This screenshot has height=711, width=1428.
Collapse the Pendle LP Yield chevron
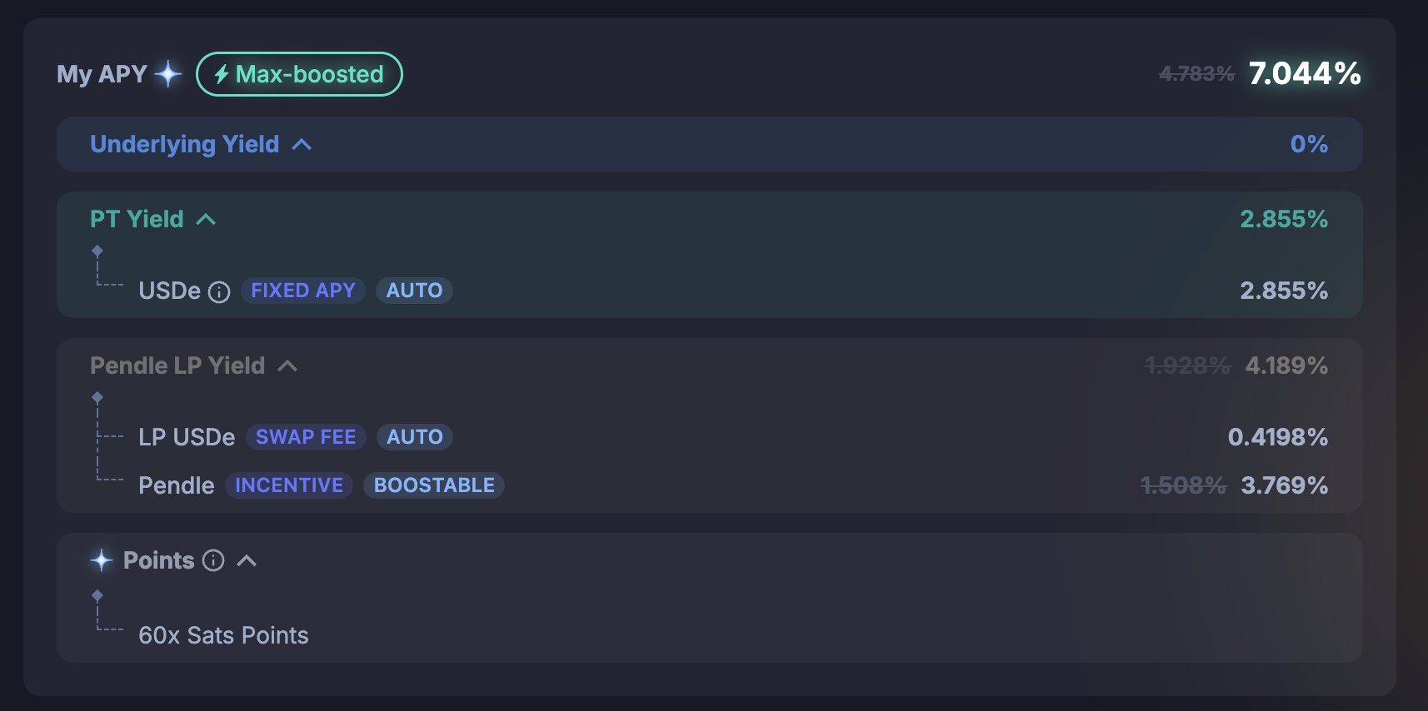(287, 366)
